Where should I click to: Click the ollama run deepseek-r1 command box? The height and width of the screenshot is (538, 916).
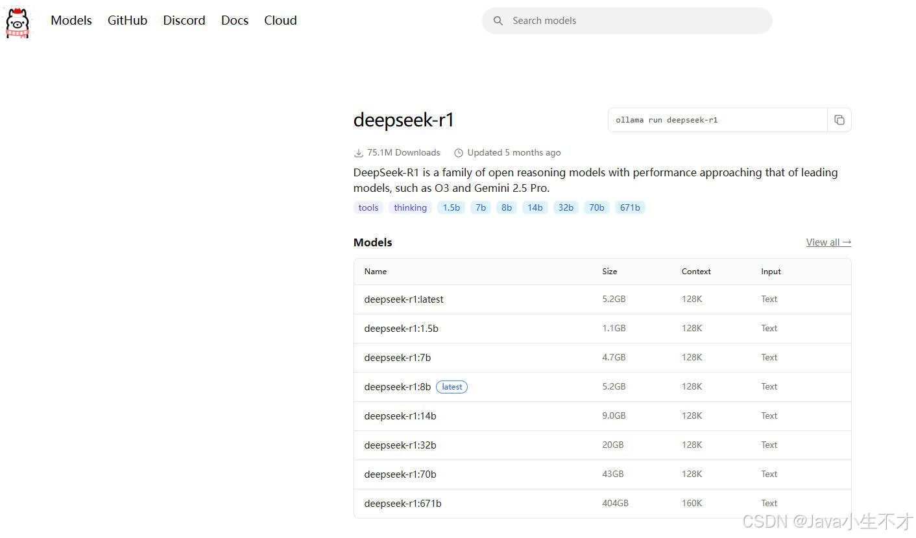point(717,120)
